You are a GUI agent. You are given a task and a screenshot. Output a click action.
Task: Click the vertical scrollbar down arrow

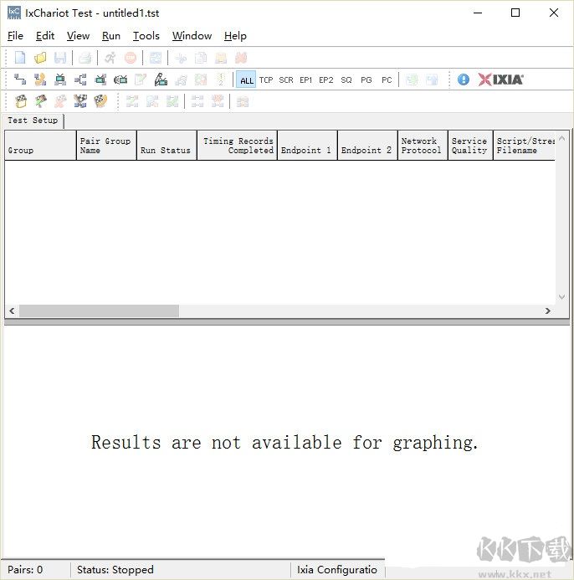tap(562, 297)
